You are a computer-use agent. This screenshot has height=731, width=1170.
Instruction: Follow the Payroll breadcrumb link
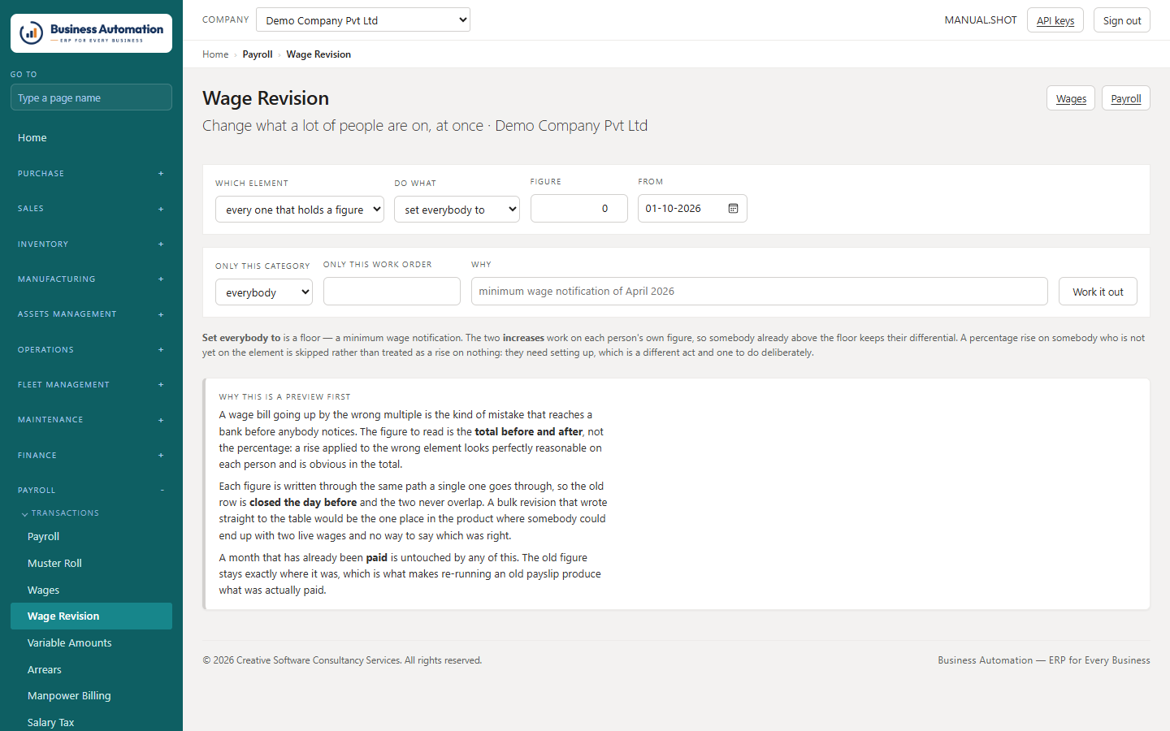(x=258, y=54)
